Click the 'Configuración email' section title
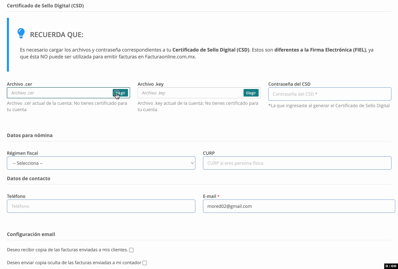This screenshot has width=398, height=269. pyautogui.click(x=31, y=234)
